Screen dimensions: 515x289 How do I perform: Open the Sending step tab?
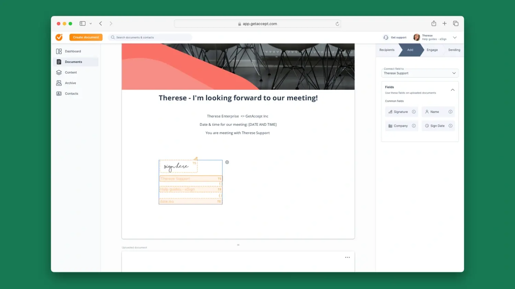[454, 50]
